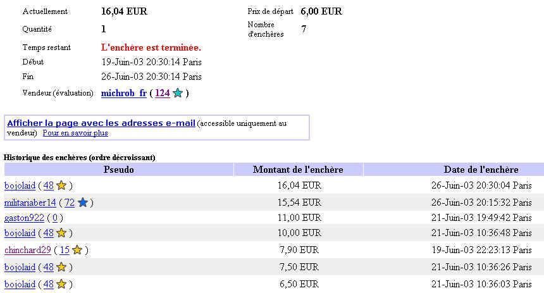Viewport: 544px width, 293px height.
Task: Open bojolaid profile in 10,00 EUR row
Action: point(20,233)
